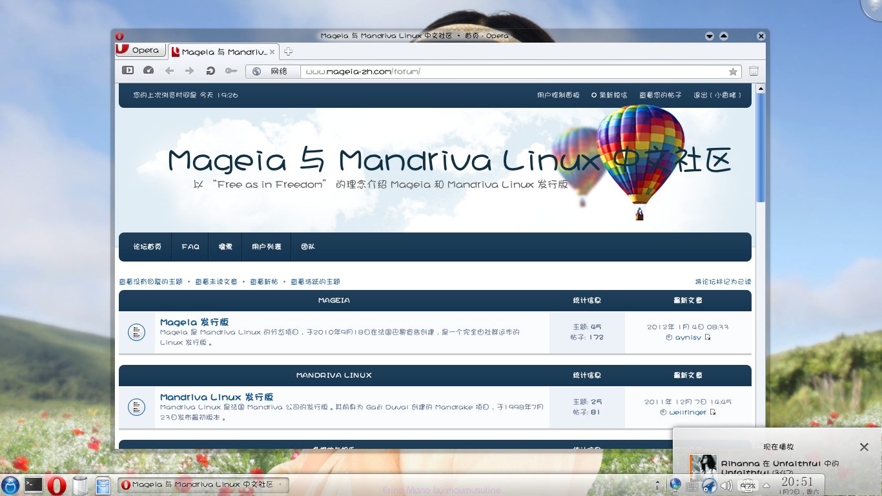The width and height of the screenshot is (882, 496).
Task: Click the MAGEIA category header
Action: point(334,300)
